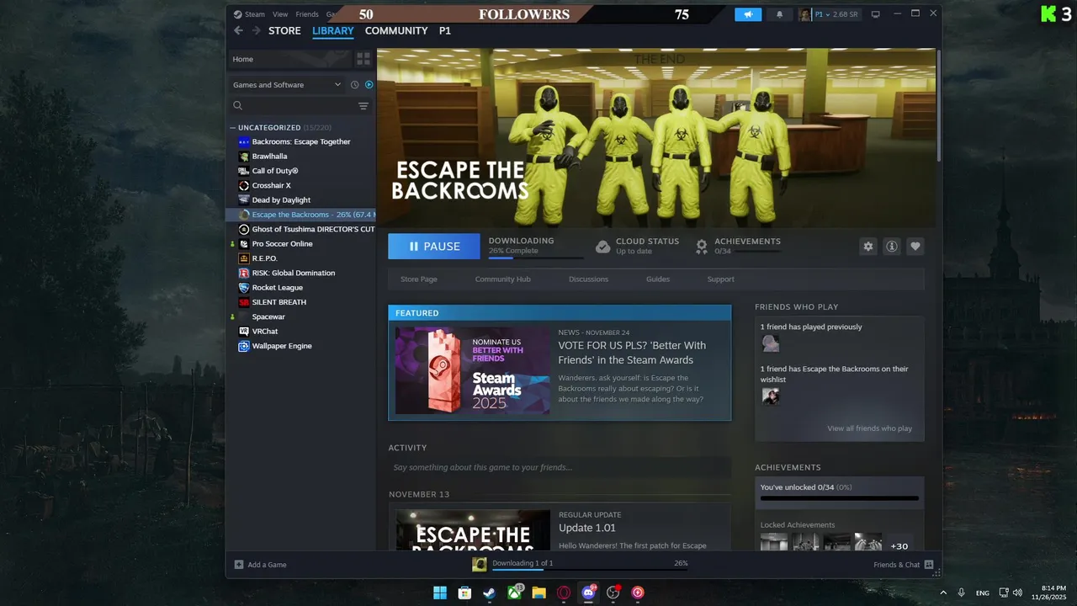Image resolution: width=1077 pixels, height=606 pixels.
Task: Open the Steam Awards 2025 news thumbnail
Action: coord(473,370)
